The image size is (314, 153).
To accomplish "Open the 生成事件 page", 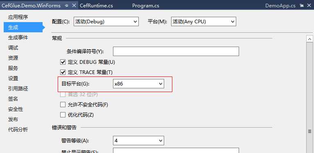I will (x=18, y=37).
